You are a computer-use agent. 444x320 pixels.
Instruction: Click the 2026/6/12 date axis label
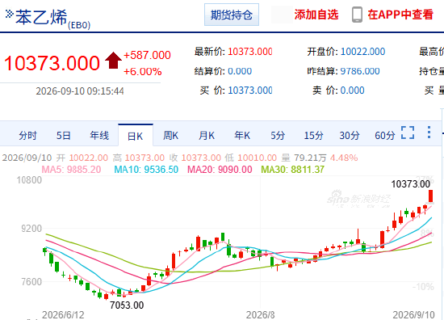63,314
